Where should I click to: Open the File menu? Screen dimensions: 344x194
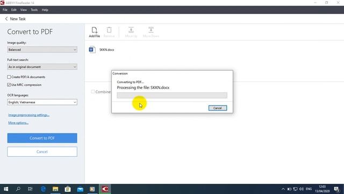pyautogui.click(x=5, y=10)
